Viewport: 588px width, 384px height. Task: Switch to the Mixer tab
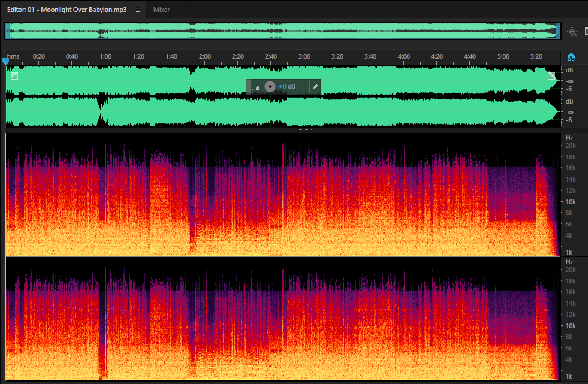click(161, 10)
